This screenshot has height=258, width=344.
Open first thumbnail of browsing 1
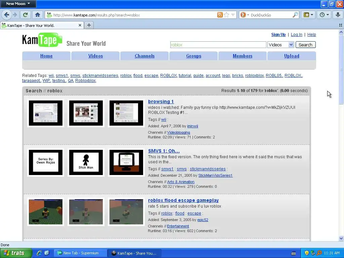point(46,113)
